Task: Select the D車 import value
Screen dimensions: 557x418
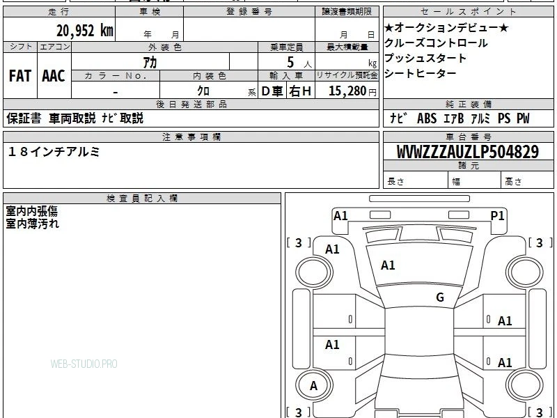Action: pyautogui.click(x=272, y=91)
